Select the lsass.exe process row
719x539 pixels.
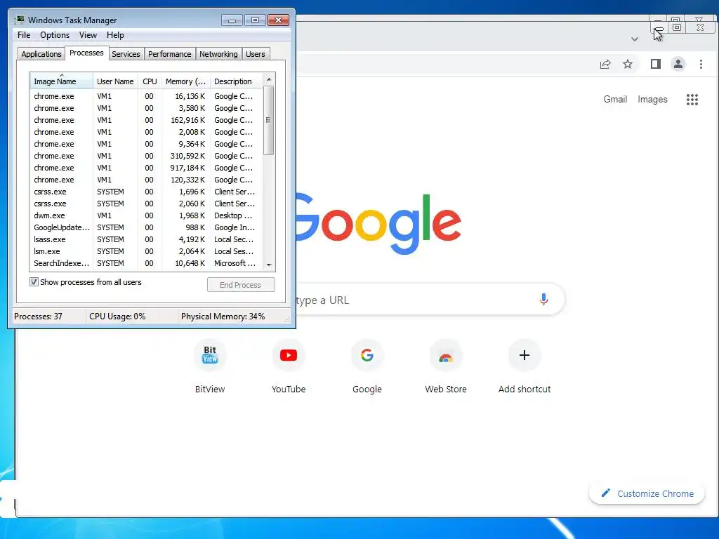(x=146, y=239)
